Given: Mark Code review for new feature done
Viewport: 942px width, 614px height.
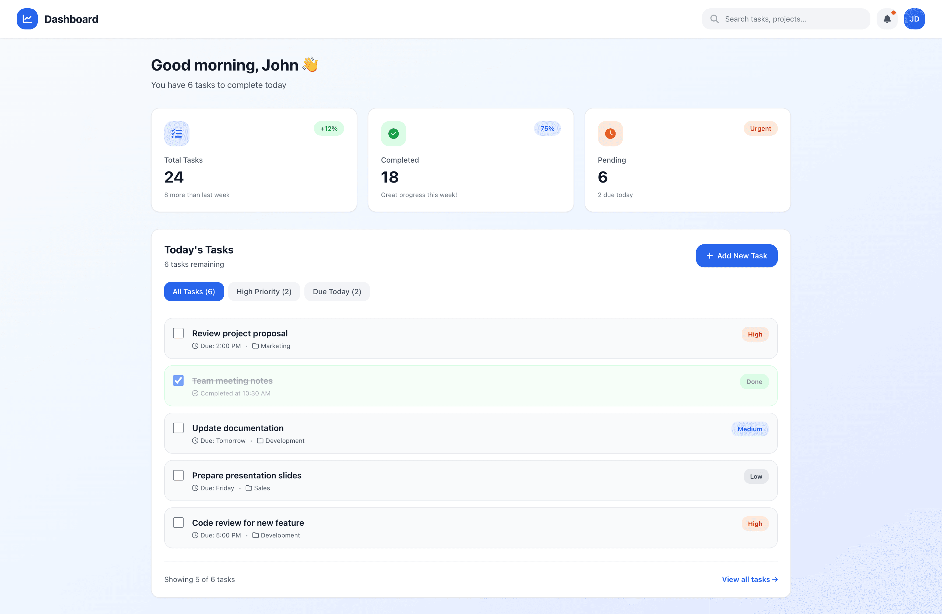Looking at the screenshot, I should click(x=178, y=522).
